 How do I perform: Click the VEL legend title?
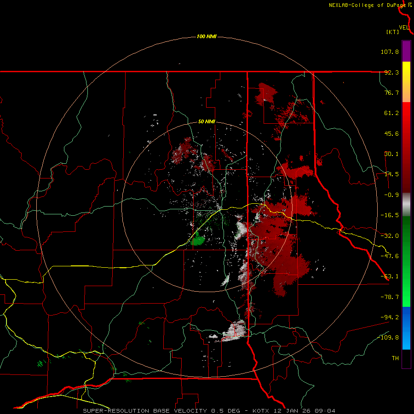click(x=404, y=27)
